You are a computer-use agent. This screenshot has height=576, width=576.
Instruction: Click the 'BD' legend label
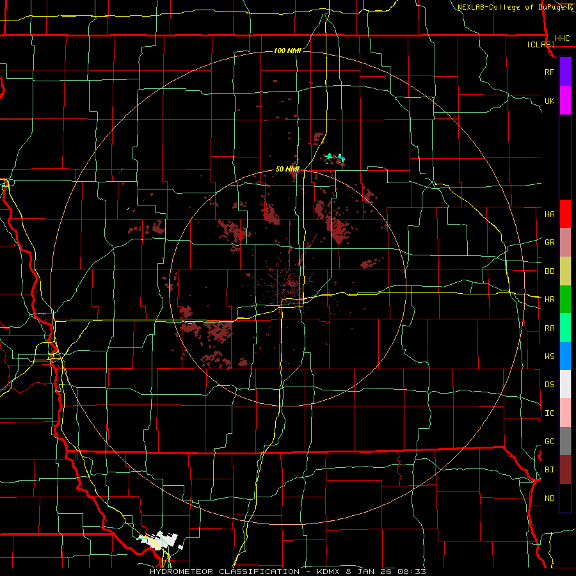coord(549,271)
